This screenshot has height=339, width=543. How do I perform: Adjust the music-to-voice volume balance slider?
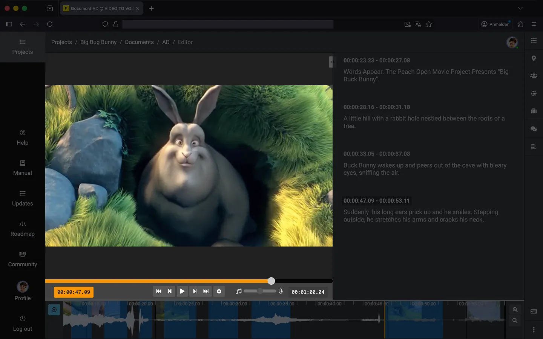point(260,291)
